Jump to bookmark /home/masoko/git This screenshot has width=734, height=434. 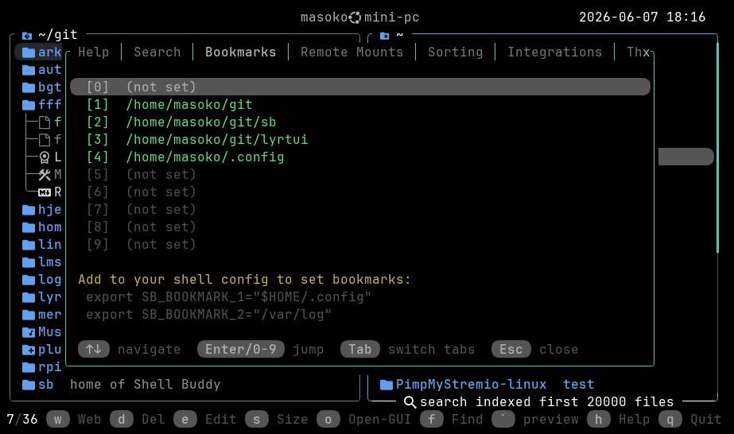click(188, 105)
